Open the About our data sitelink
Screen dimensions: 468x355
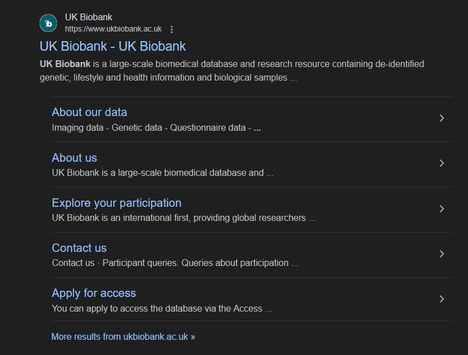click(x=89, y=112)
